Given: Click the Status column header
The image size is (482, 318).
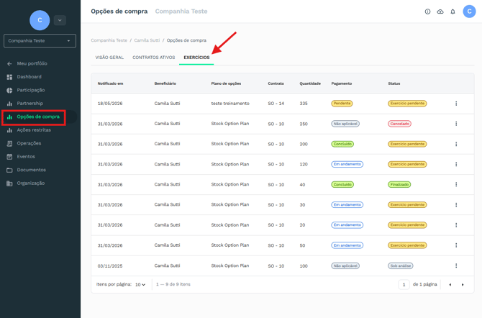Looking at the screenshot, I should (394, 83).
